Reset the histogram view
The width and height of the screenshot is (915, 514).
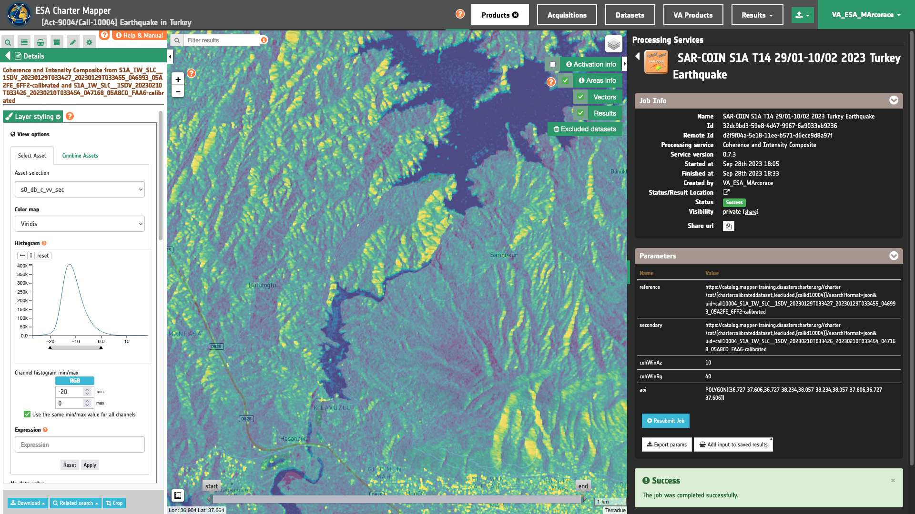coord(43,256)
